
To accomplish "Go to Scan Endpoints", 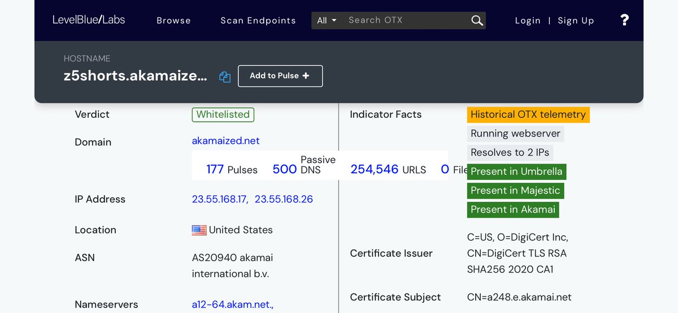I will [258, 20].
